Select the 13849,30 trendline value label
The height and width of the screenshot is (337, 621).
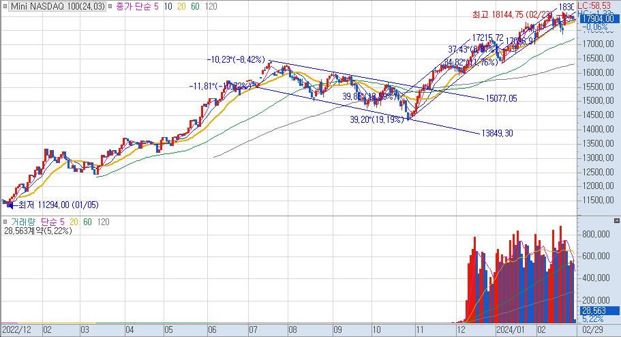(x=497, y=133)
